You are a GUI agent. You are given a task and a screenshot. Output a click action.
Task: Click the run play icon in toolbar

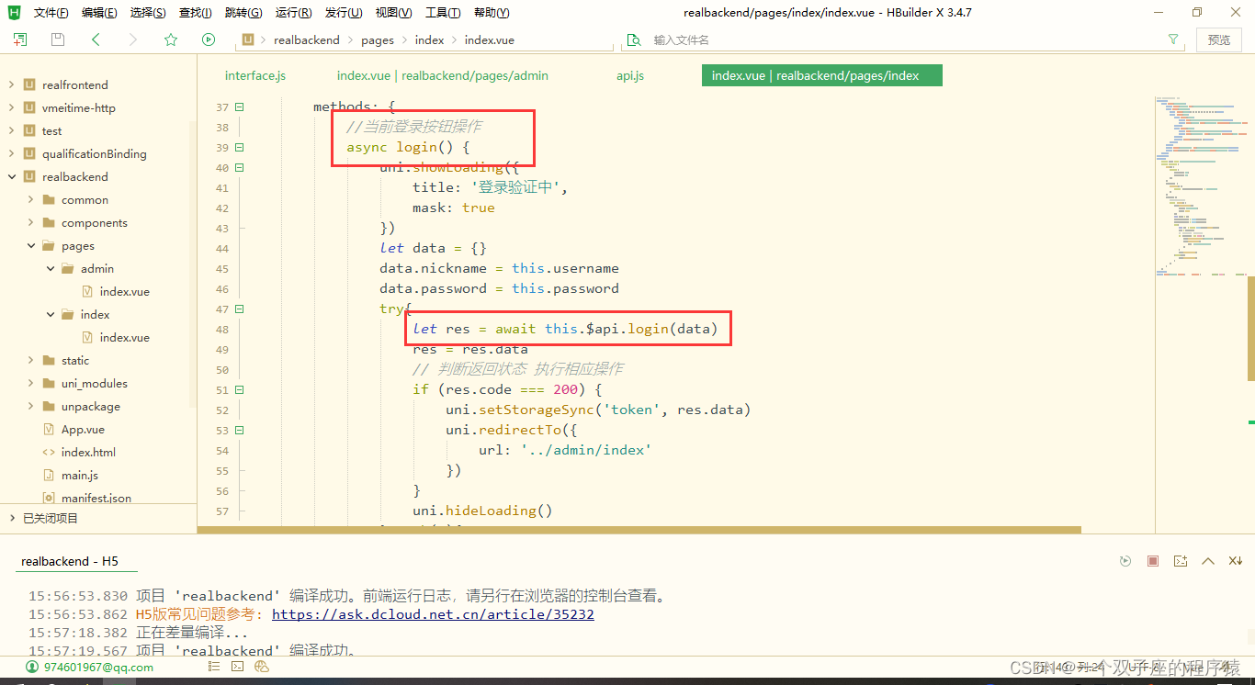pos(209,39)
